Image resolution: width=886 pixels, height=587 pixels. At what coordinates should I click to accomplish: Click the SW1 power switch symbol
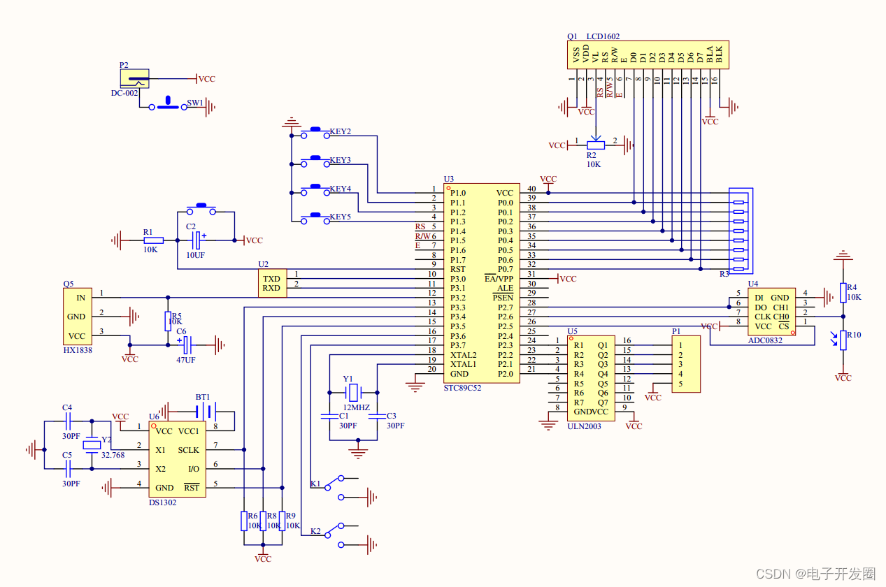169,104
